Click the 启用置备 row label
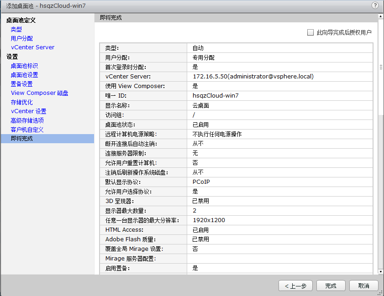This screenshot has width=384, height=296. tap(117, 268)
